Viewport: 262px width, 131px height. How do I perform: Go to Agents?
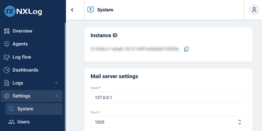(x=20, y=44)
